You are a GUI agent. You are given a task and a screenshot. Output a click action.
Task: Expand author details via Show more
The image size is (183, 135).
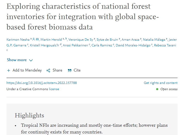pyautogui.click(x=17, y=60)
